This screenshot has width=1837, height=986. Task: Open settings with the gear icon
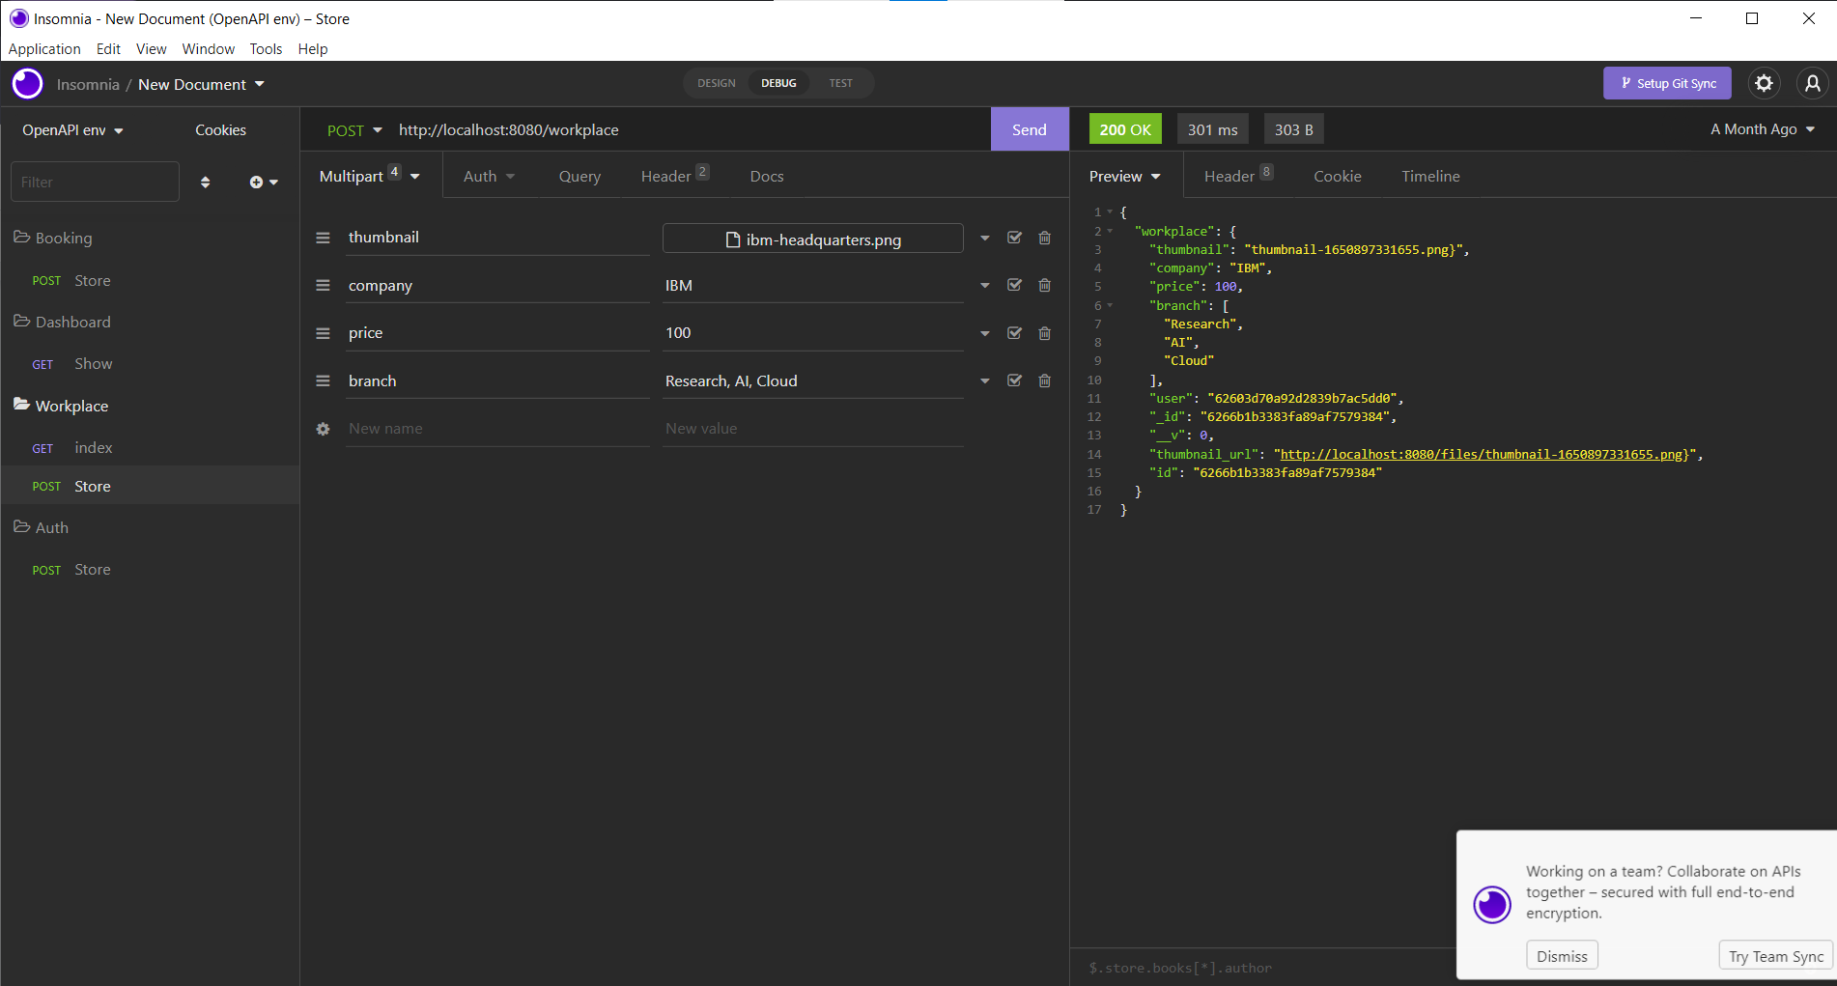1764,83
